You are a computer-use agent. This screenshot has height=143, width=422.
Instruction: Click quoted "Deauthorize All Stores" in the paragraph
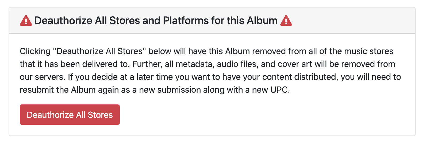pyautogui.click(x=99, y=51)
